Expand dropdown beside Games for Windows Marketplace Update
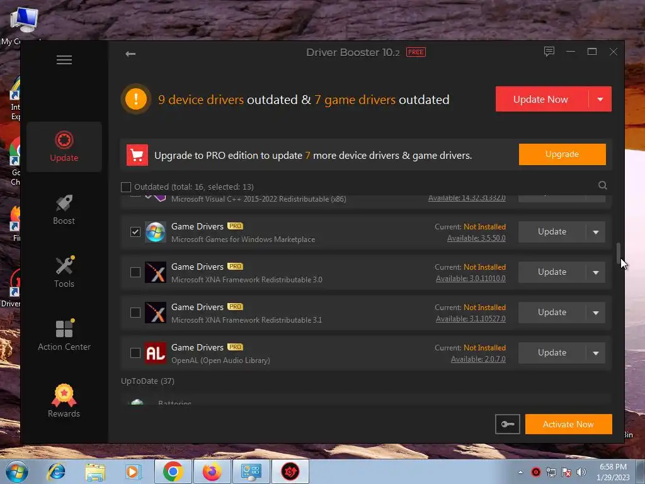 (596, 232)
